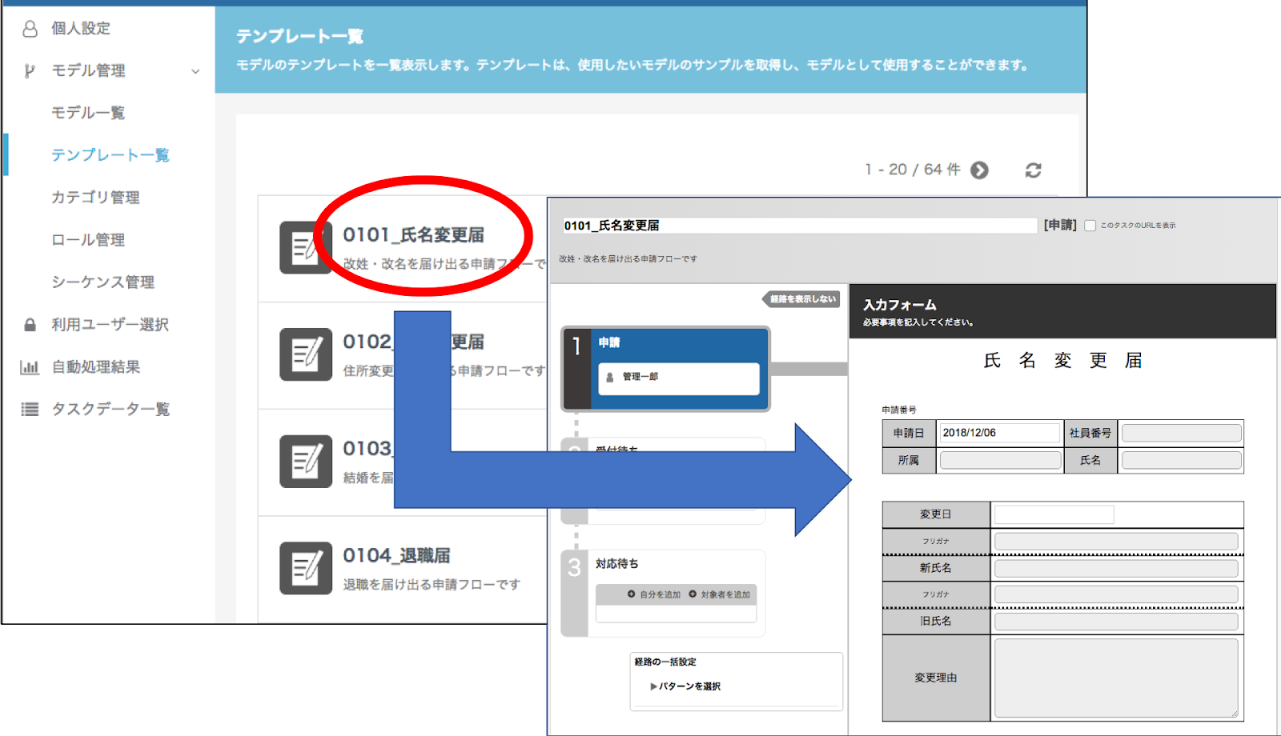
Task: Open タスクデータ一覧 in the sidebar
Action: [110, 410]
